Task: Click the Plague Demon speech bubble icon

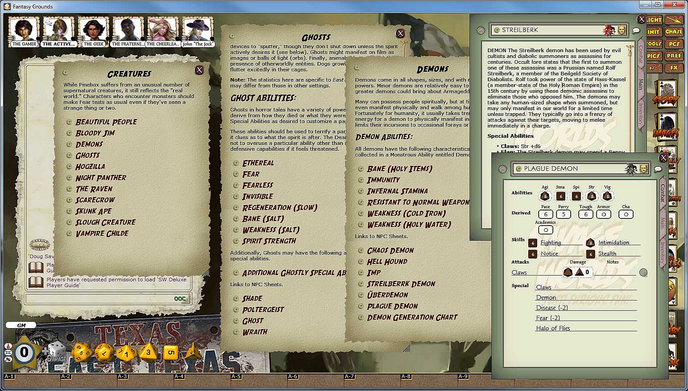Action: (x=658, y=169)
